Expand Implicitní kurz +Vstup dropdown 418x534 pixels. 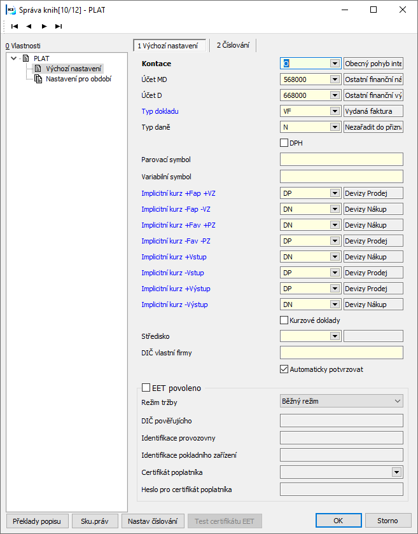tap(335, 257)
